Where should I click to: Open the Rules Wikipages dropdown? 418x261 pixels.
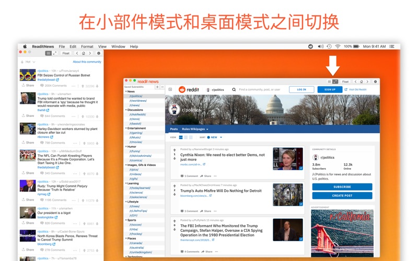click(195, 129)
